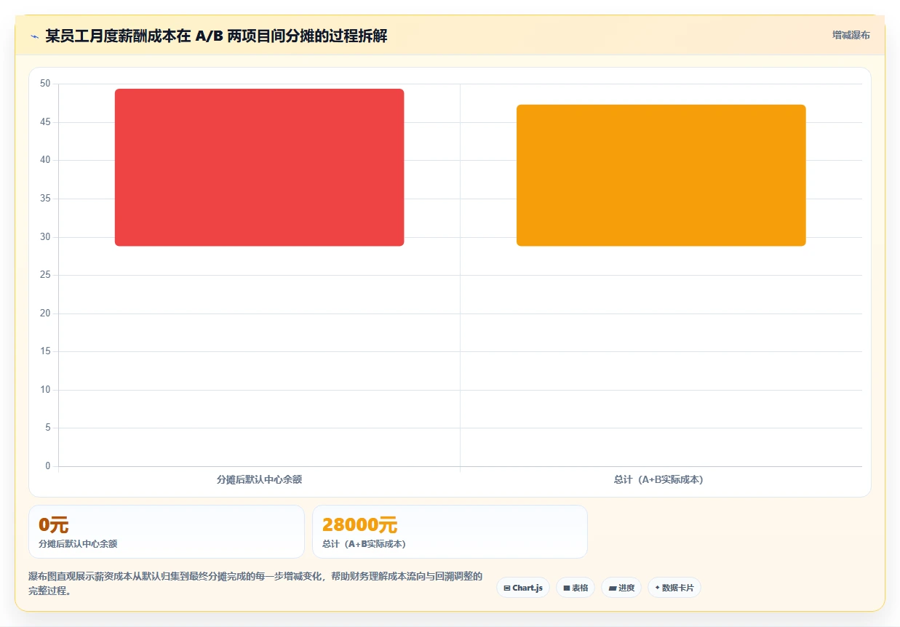This screenshot has height=627, width=900.
Task: Click the y-axis value 0
Action: pos(47,466)
